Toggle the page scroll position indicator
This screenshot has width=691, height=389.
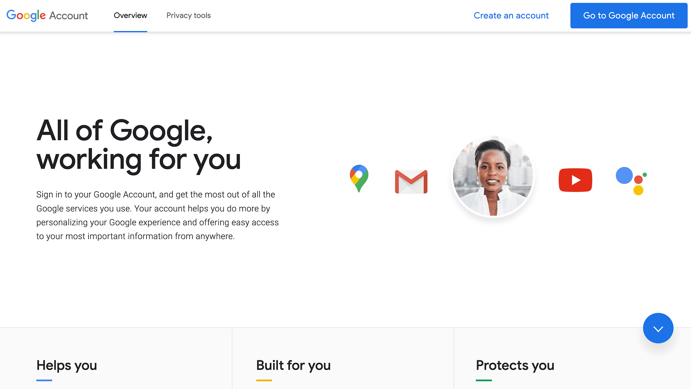pyautogui.click(x=658, y=328)
